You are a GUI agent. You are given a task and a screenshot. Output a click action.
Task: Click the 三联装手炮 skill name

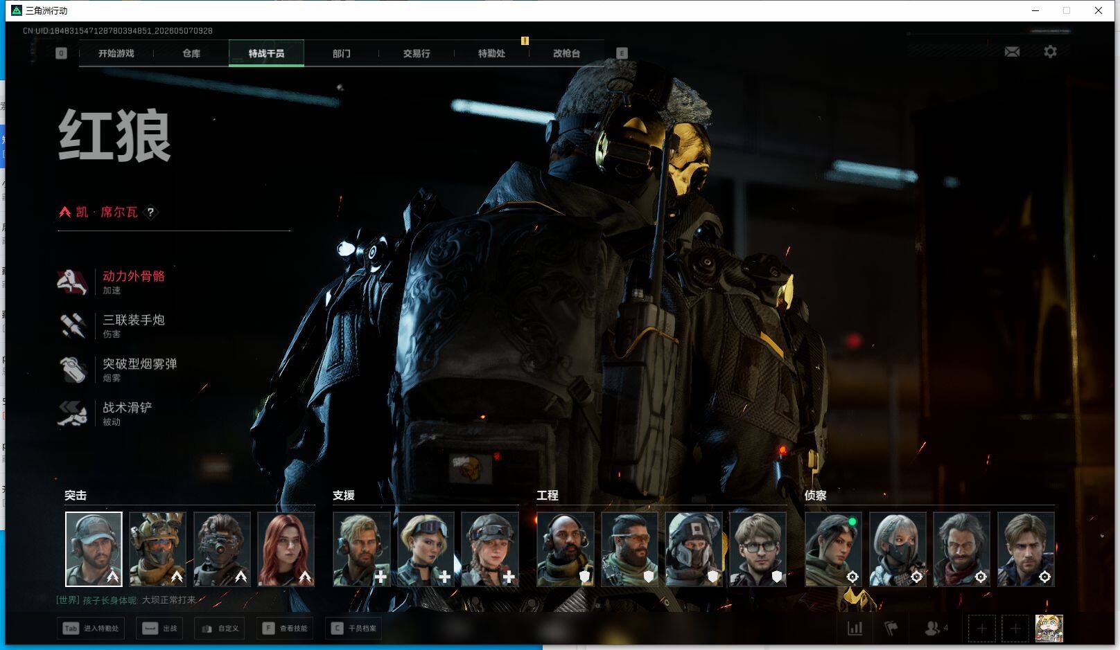pos(134,320)
